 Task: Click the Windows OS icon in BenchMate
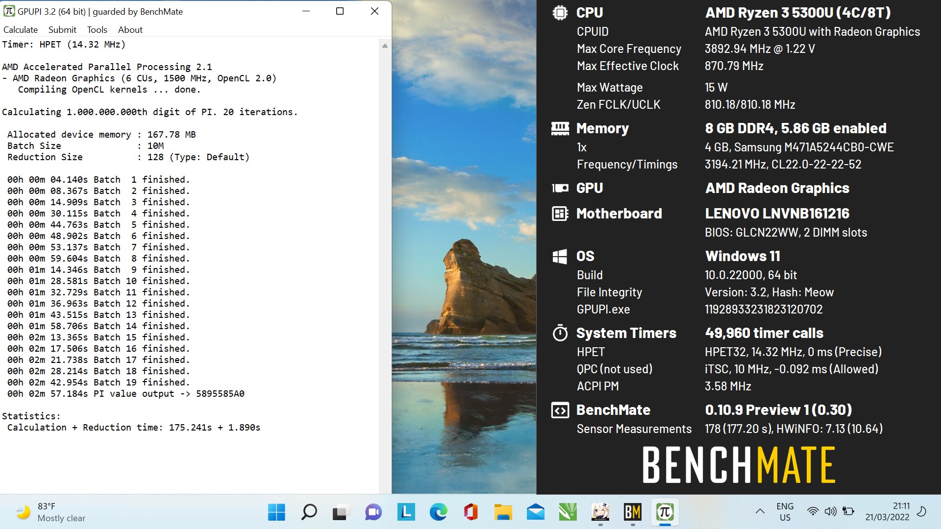pos(560,256)
